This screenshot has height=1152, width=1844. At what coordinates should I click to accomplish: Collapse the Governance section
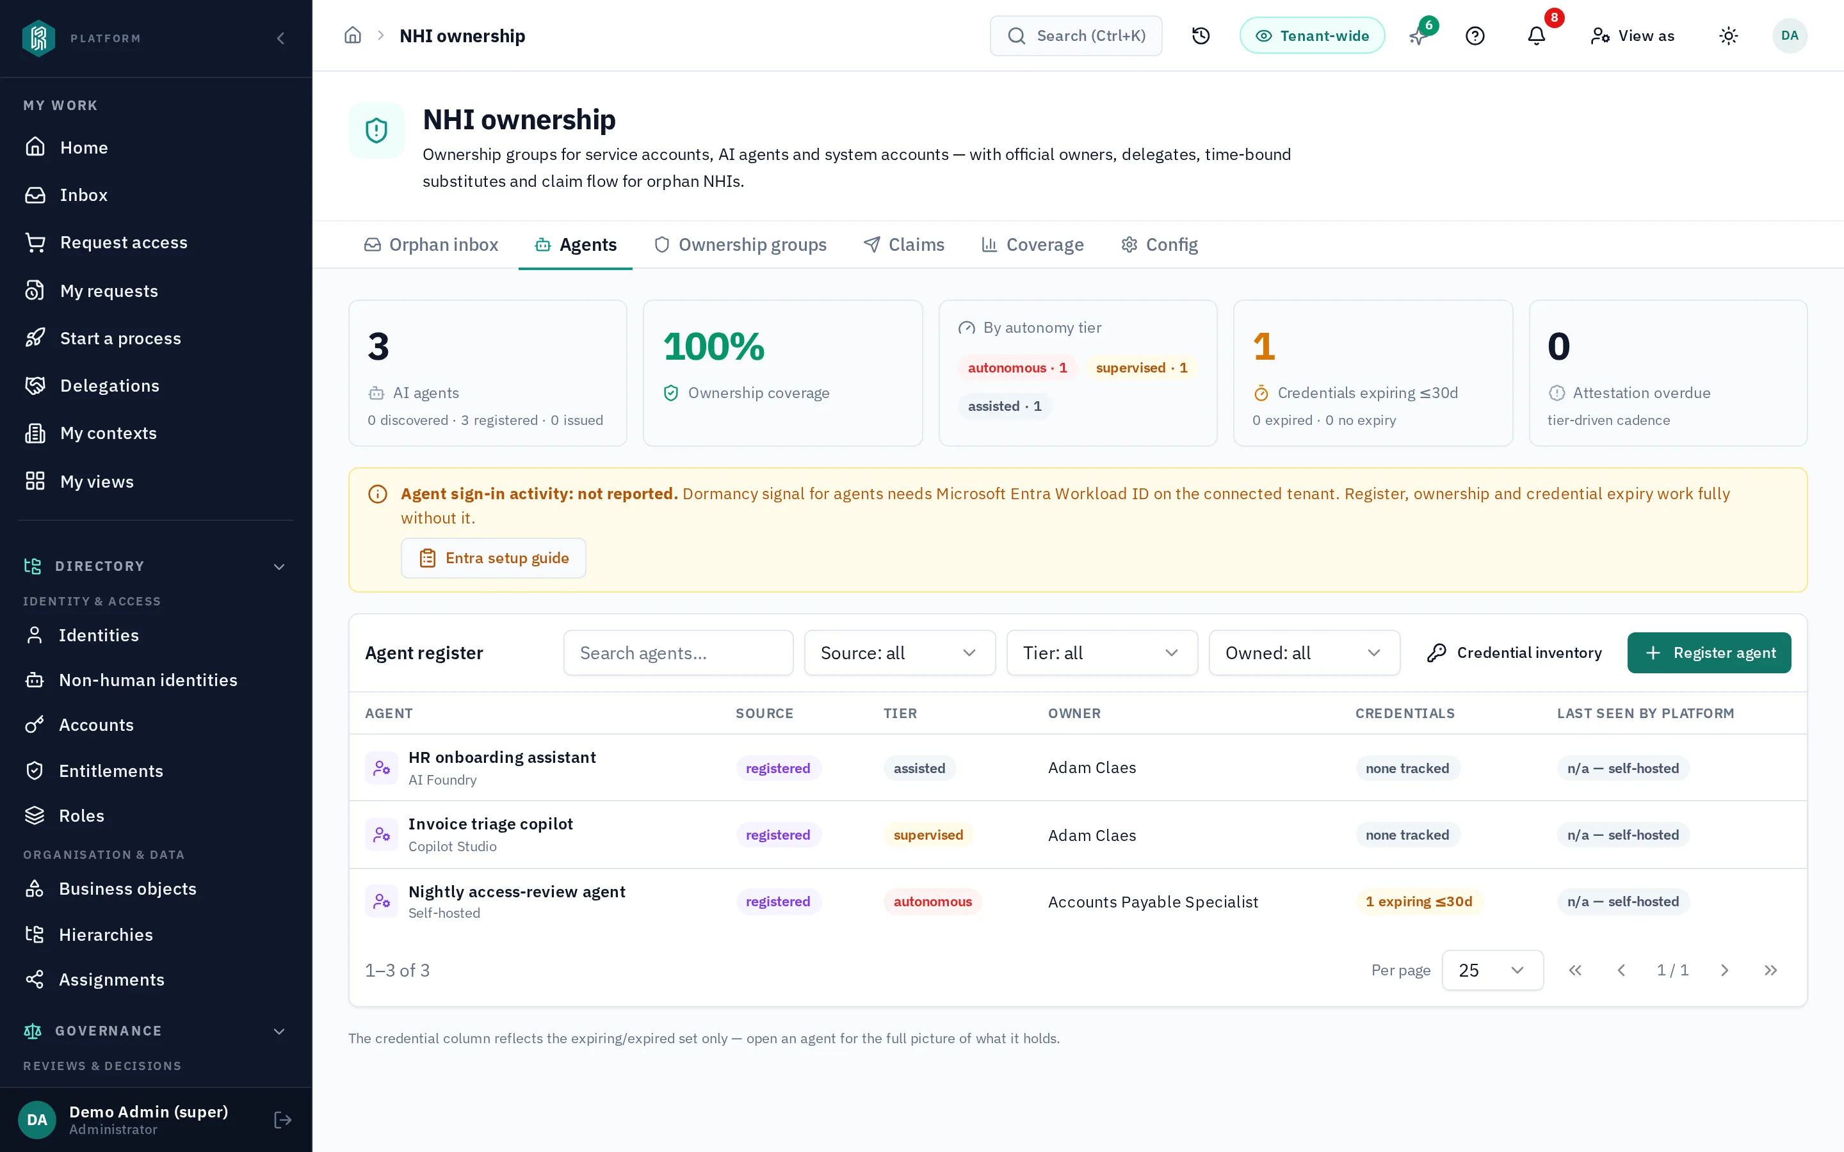point(156,1031)
